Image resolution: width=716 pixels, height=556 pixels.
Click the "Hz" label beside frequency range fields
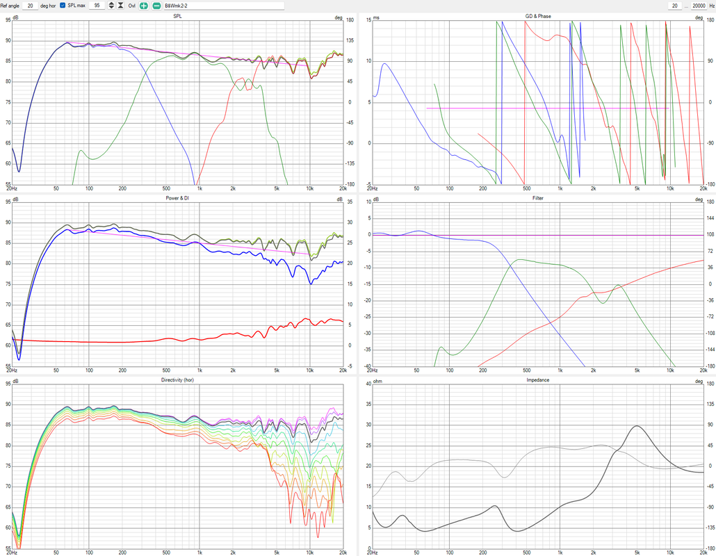coord(711,6)
